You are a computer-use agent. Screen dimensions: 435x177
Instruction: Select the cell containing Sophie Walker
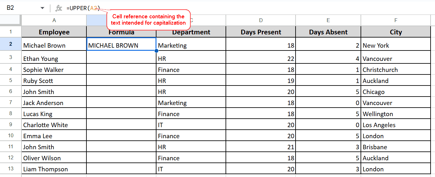(54, 70)
